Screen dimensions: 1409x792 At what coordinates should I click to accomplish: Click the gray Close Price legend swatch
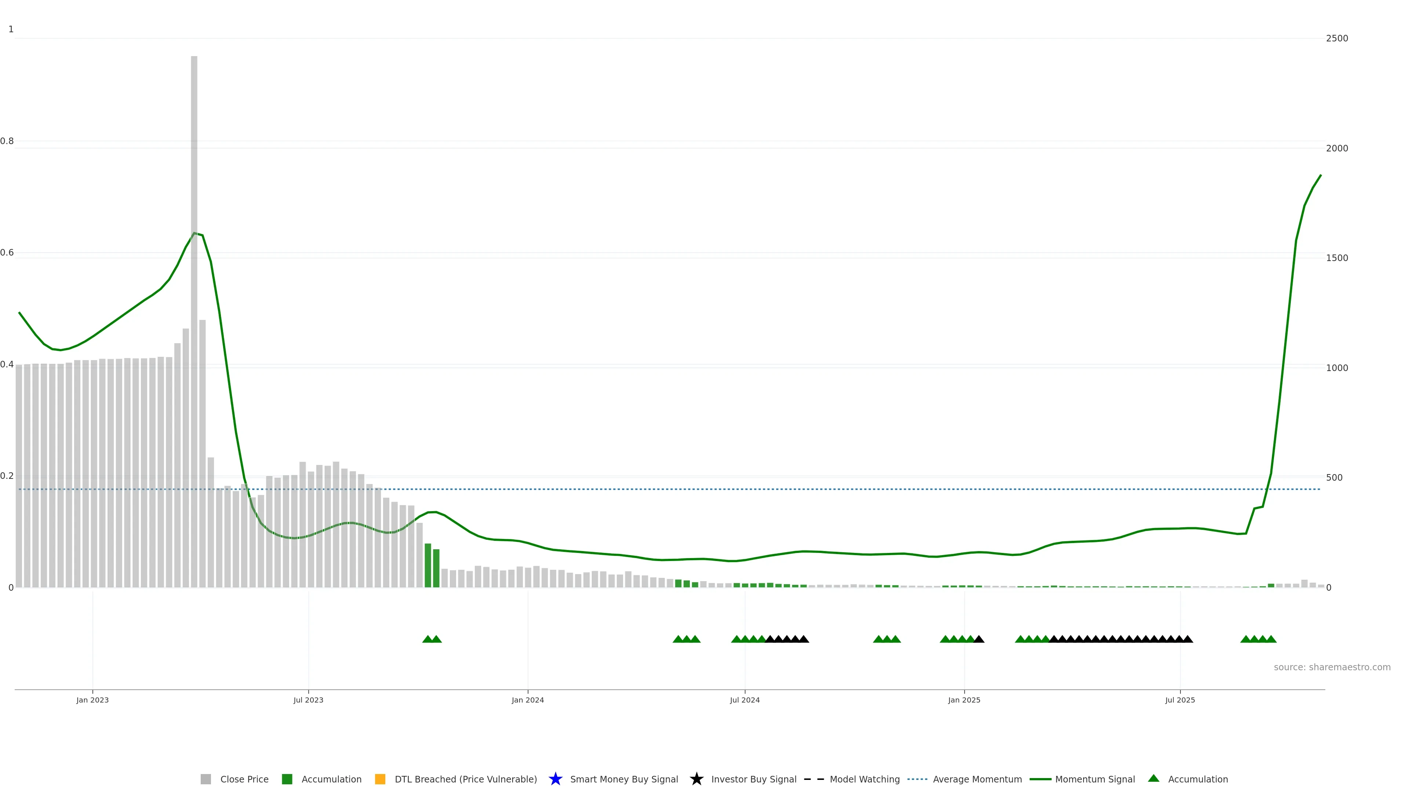[x=205, y=779]
